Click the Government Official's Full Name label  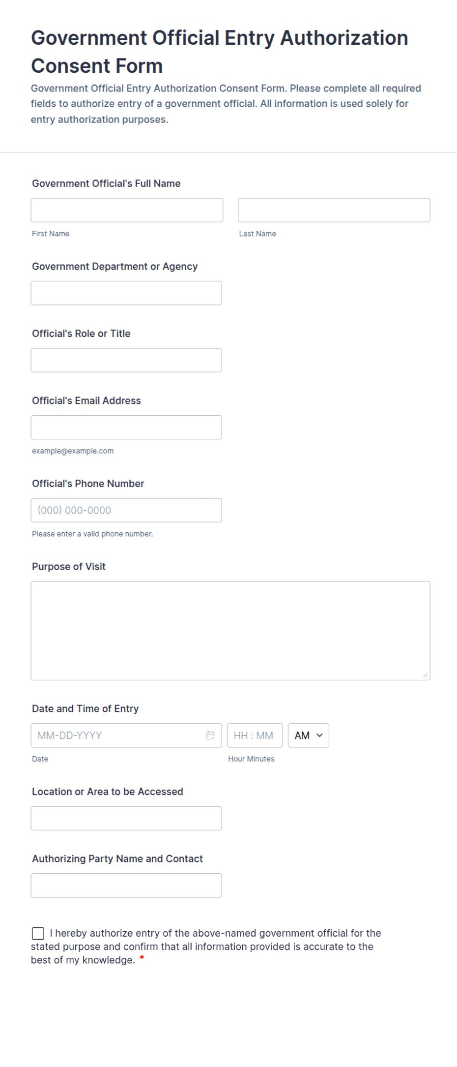coord(106,183)
